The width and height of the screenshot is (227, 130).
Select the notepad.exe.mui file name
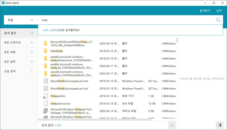[x=60, y=104]
